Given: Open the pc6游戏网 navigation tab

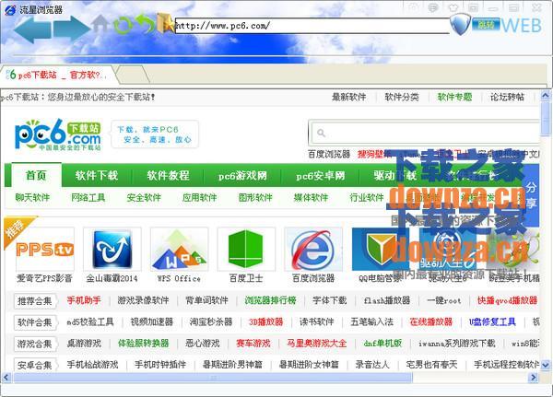Looking at the screenshot, I should (x=242, y=175).
